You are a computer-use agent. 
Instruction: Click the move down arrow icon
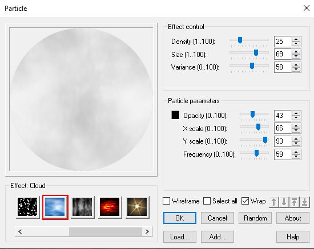pyautogui.click(x=284, y=202)
